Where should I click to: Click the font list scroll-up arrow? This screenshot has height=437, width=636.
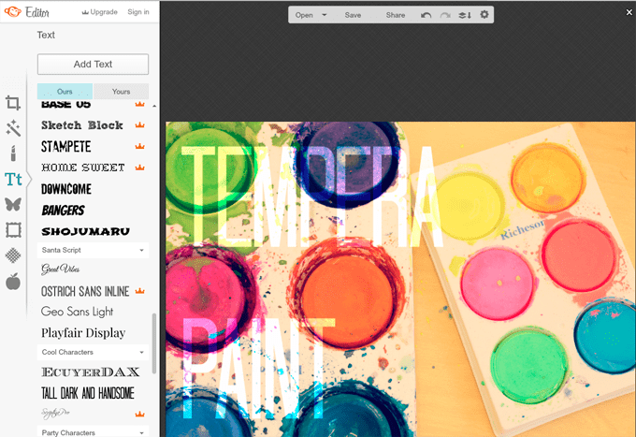click(x=154, y=106)
